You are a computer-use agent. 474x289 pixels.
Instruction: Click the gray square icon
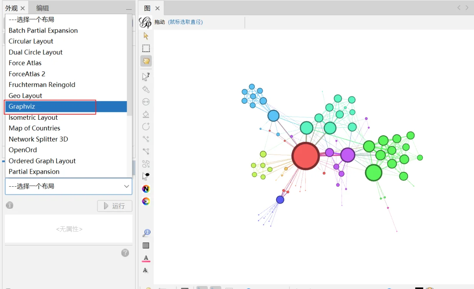[146, 245]
